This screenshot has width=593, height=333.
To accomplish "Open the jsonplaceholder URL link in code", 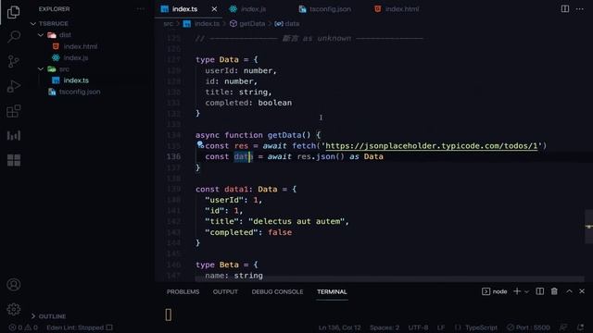I will 431,146.
